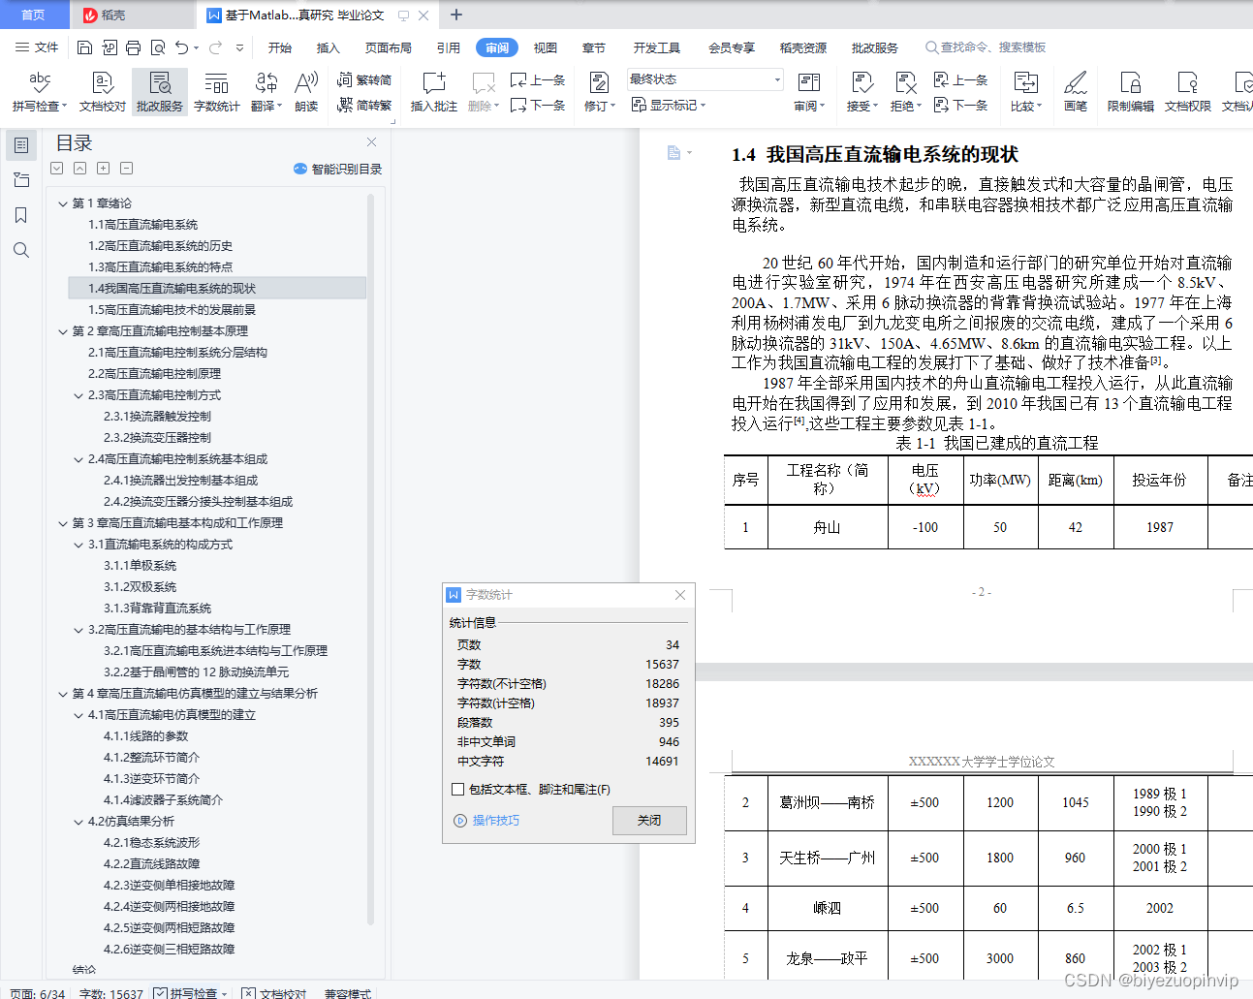Open the search icon in left sidebar
This screenshot has width=1253, height=999.
click(21, 250)
